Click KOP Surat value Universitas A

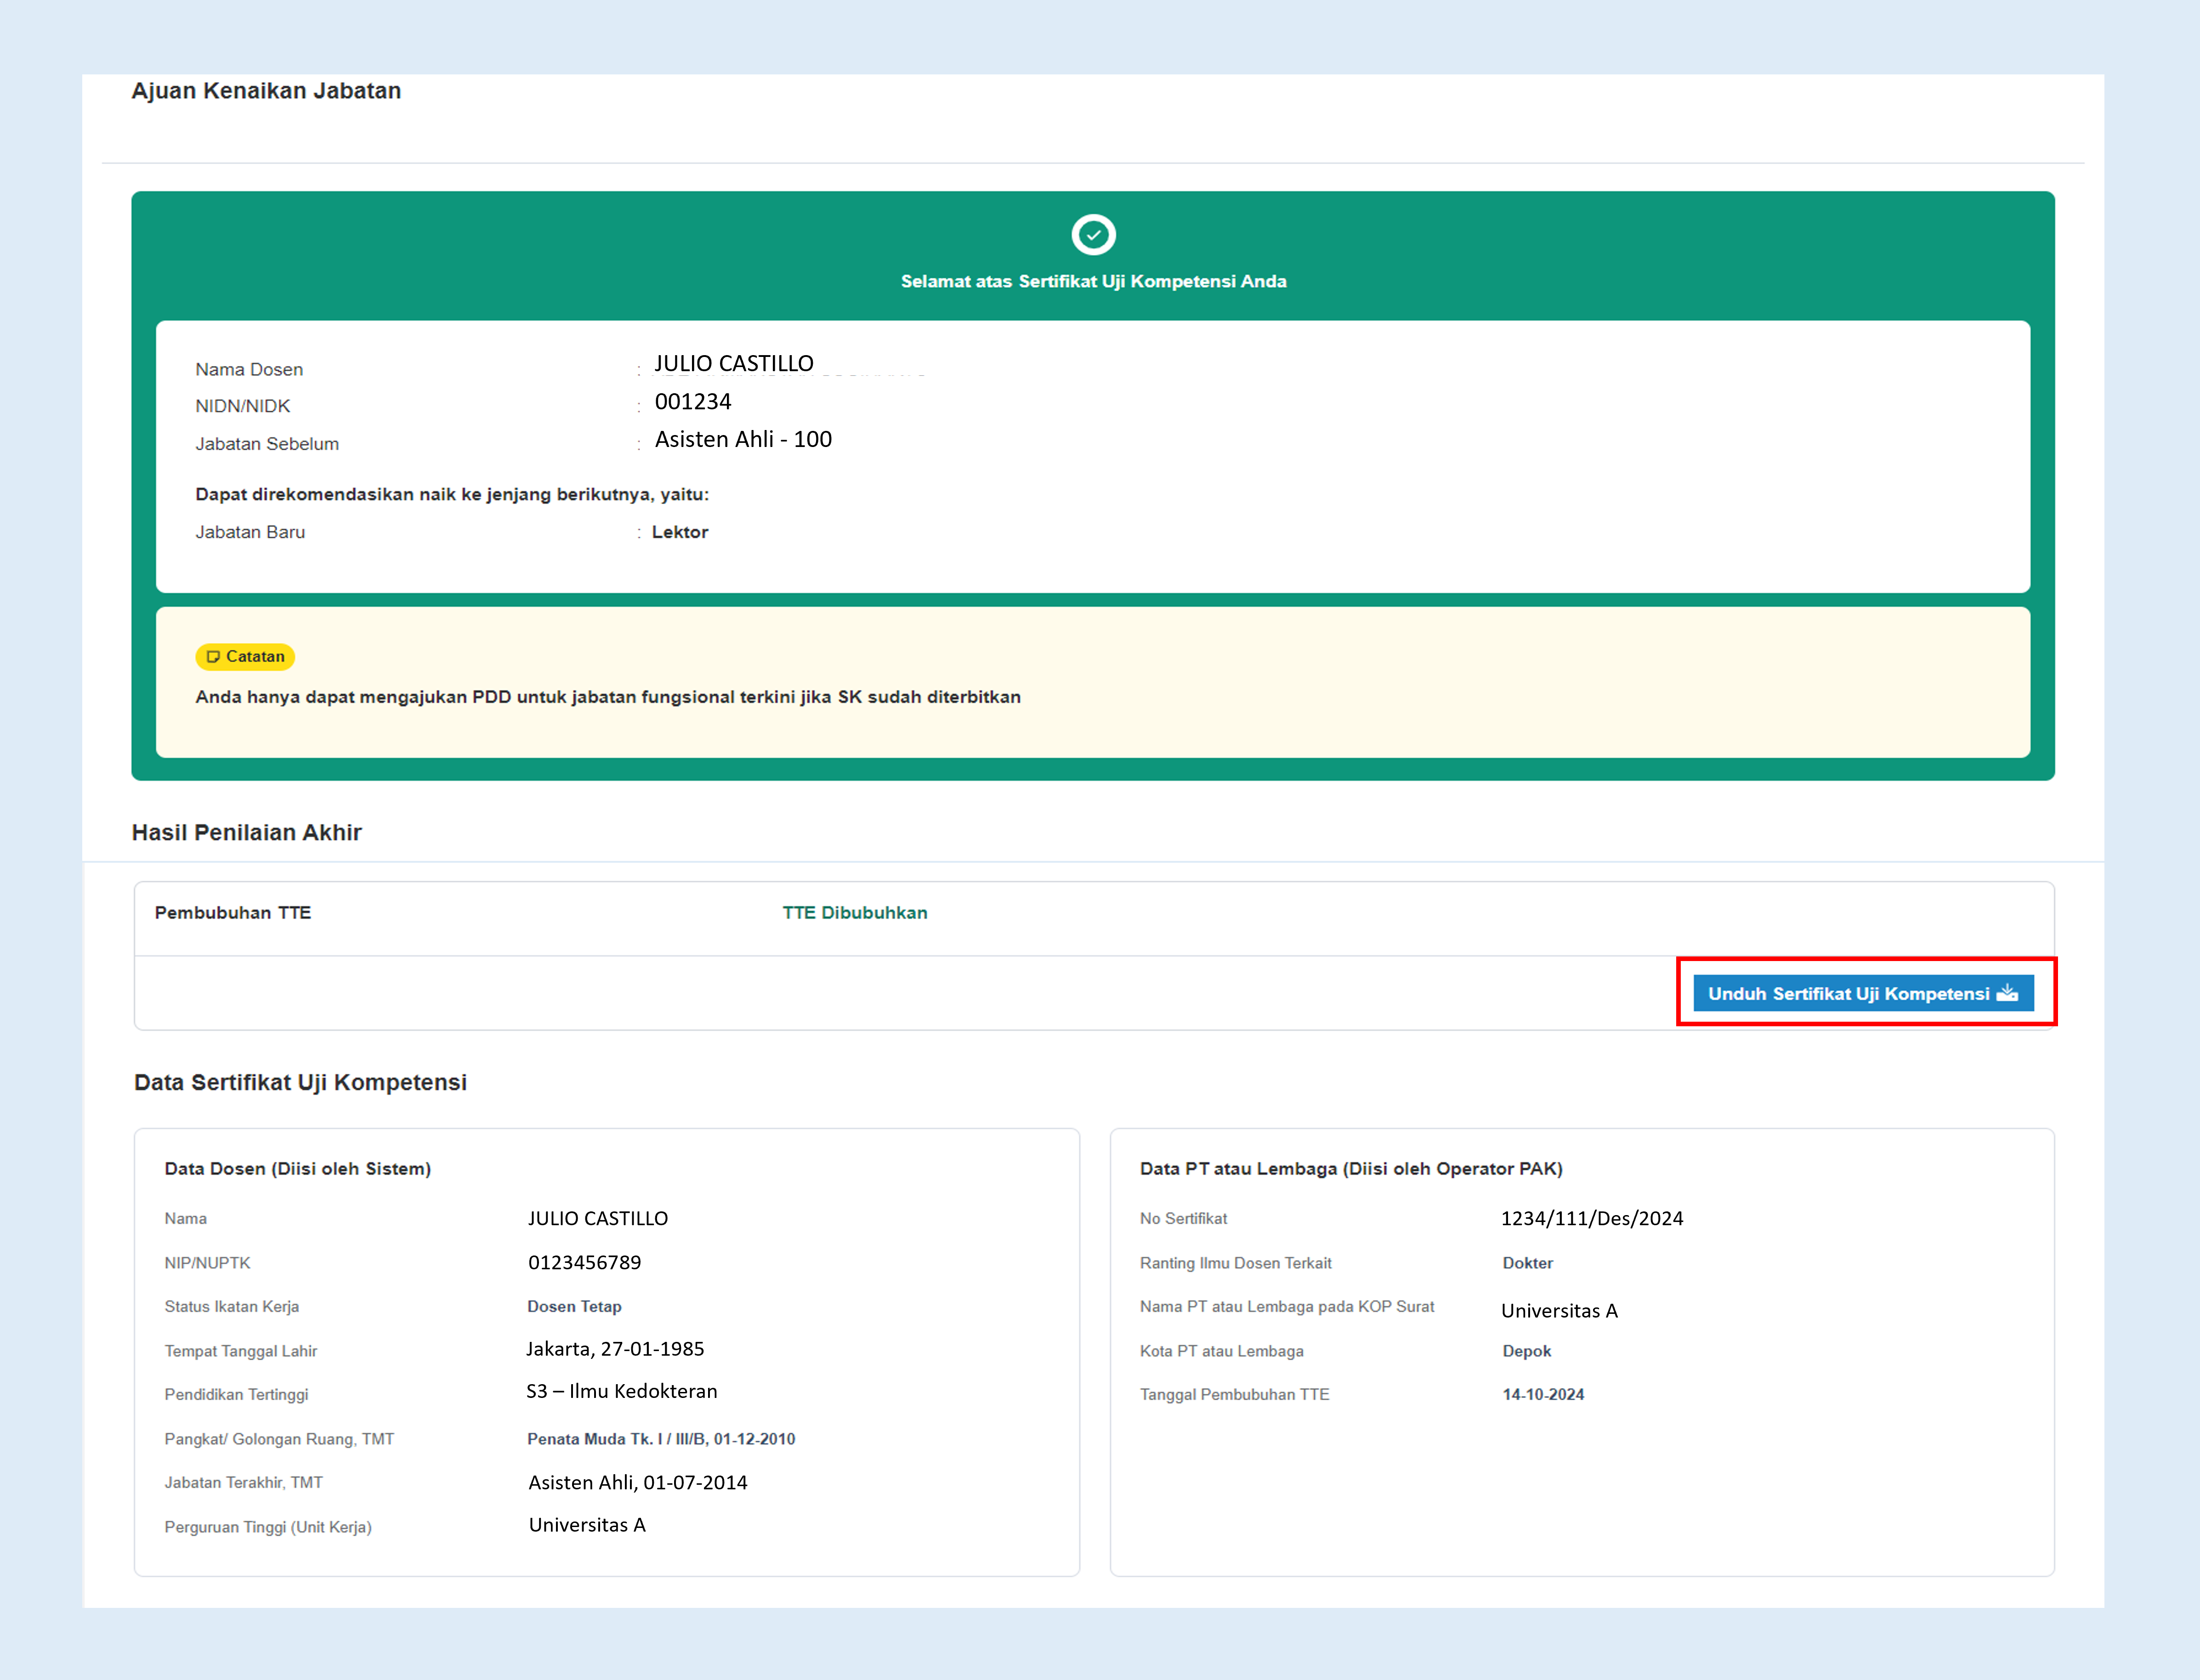pos(1559,1311)
